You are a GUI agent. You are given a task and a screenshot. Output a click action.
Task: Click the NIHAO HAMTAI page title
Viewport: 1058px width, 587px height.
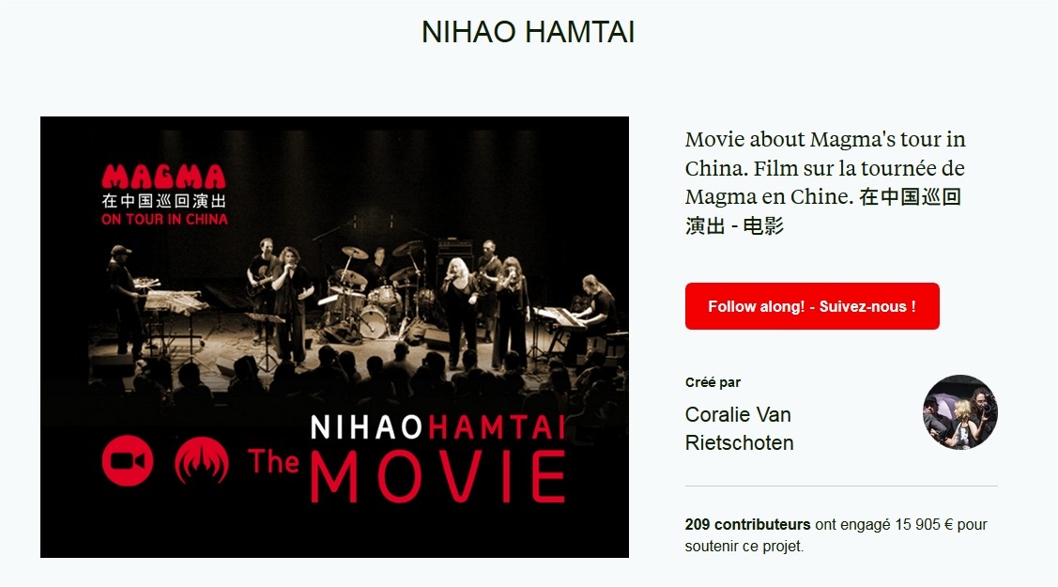(x=529, y=32)
